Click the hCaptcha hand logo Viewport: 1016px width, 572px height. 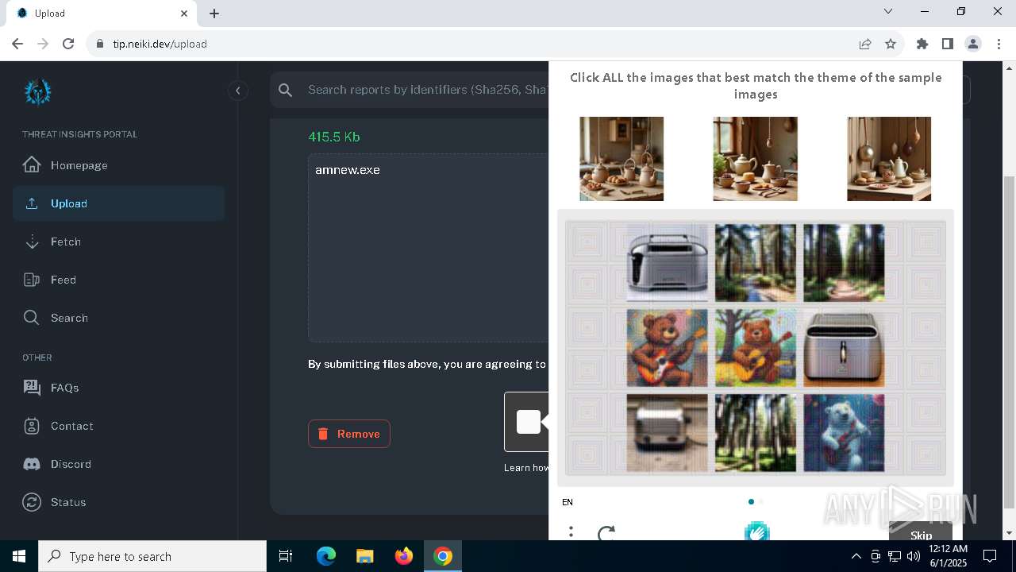tap(757, 531)
